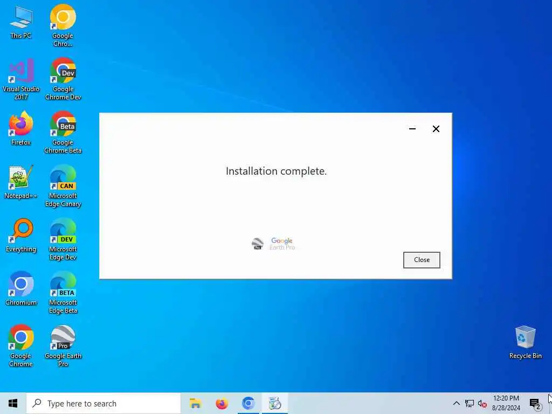Select Microsoft Edge Canary desktop shortcut

coord(63,186)
